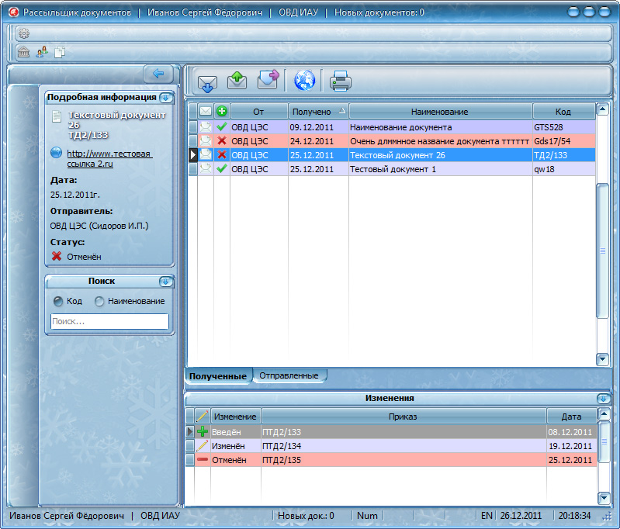Click row selector of qw18 document
The width and height of the screenshot is (620, 529).
click(x=192, y=169)
